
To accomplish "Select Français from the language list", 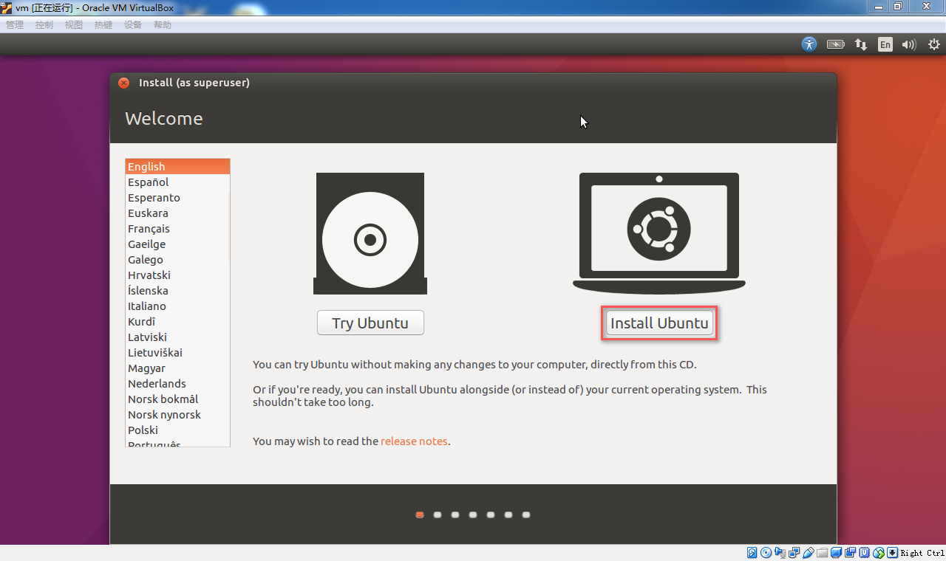I will pos(149,228).
